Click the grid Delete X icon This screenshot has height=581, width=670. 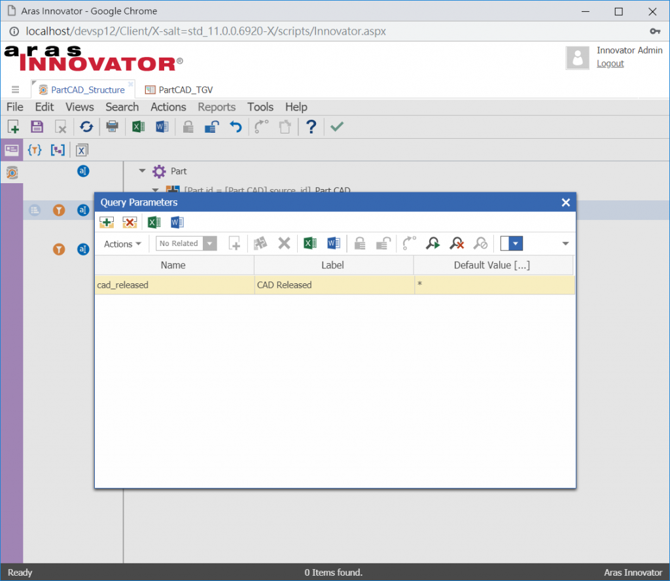click(x=284, y=243)
